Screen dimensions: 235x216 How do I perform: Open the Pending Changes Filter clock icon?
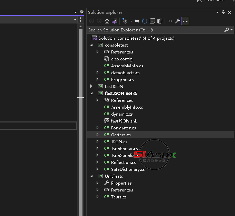(125, 21)
